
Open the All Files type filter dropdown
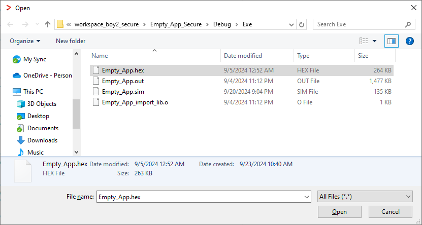point(365,197)
